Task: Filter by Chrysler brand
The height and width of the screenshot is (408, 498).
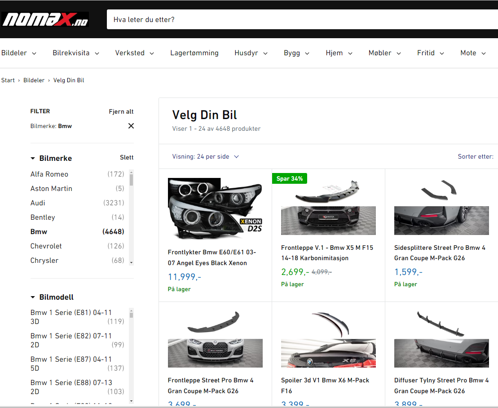Action: 77,261
